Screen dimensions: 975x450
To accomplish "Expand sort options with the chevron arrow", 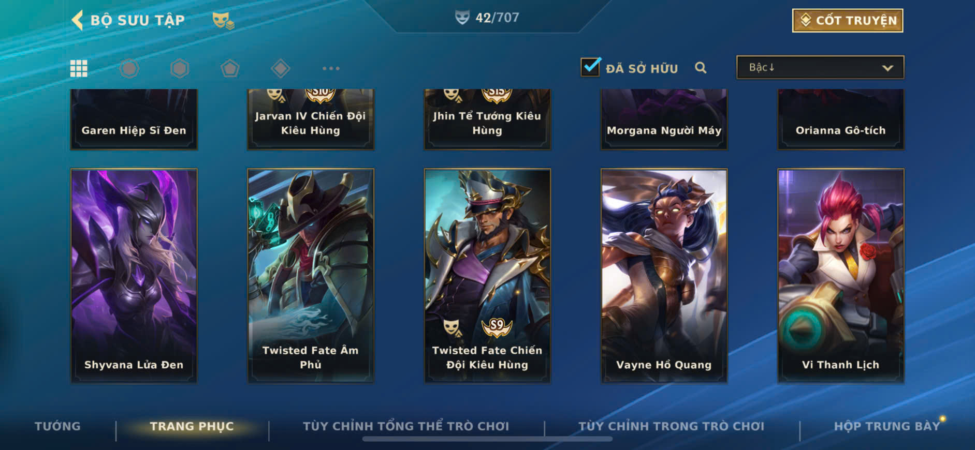I will point(887,68).
